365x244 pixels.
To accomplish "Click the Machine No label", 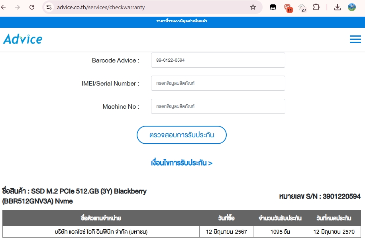I will 121,107.
